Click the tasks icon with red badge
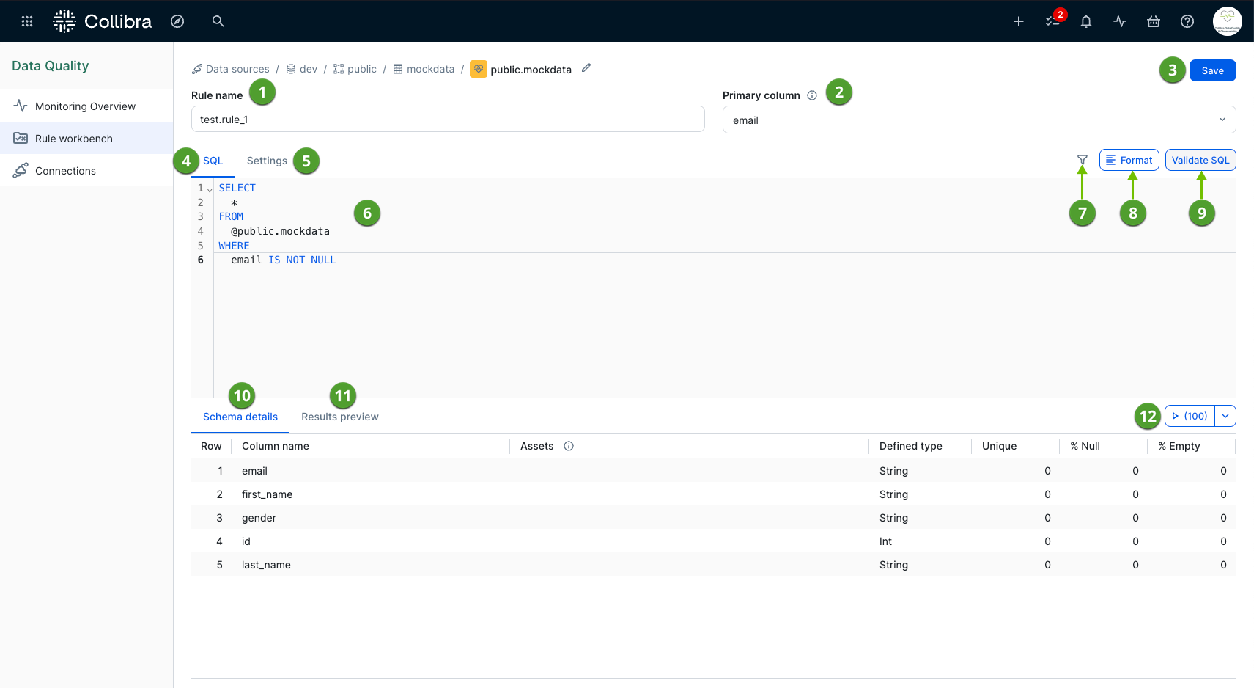Image resolution: width=1254 pixels, height=688 pixels. click(1051, 21)
